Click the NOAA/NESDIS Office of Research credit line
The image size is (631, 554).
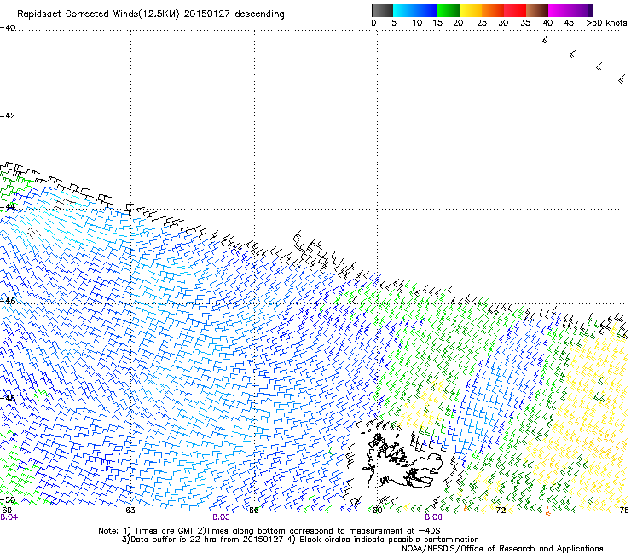(502, 549)
